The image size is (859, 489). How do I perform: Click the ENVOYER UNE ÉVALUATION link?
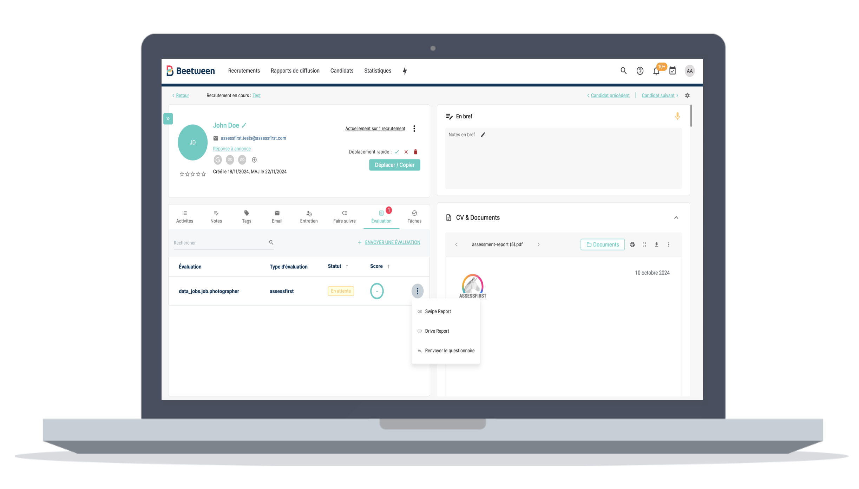click(x=392, y=242)
